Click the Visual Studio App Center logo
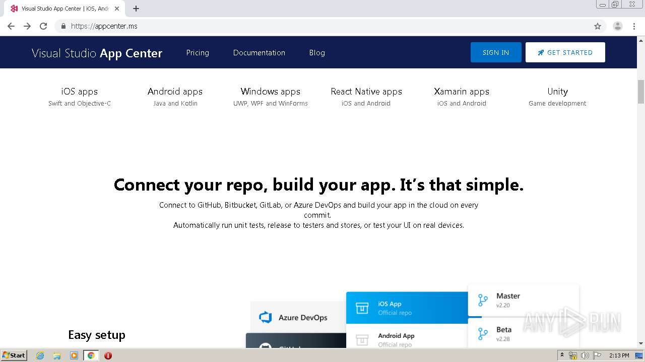Image resolution: width=645 pixels, height=362 pixels. tap(97, 53)
